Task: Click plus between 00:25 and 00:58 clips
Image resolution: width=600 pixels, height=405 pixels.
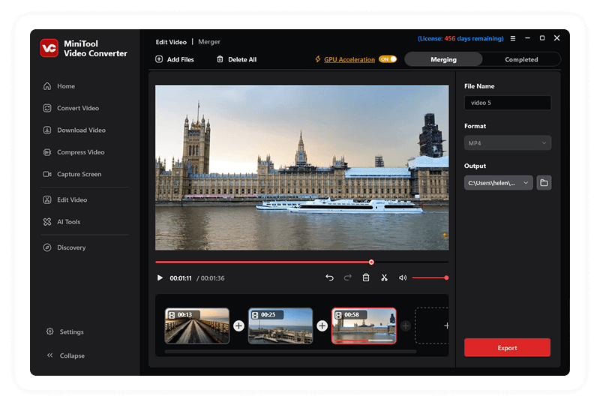Action: click(x=322, y=325)
